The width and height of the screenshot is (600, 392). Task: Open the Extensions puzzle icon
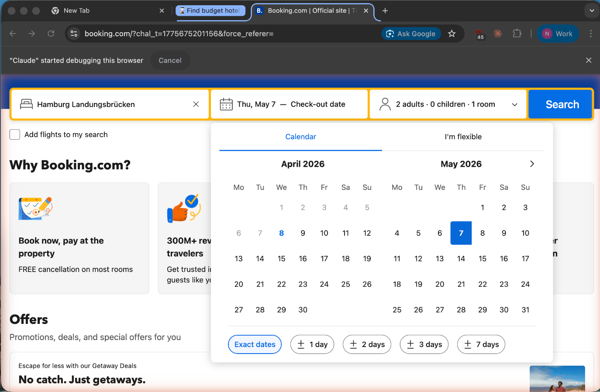tap(517, 34)
